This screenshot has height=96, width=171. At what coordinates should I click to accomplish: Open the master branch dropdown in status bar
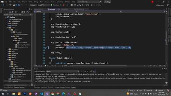[148, 90]
